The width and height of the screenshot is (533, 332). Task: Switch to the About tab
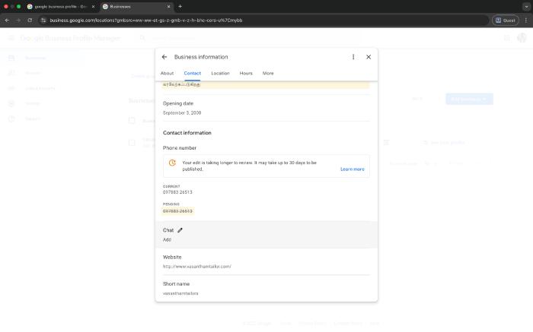pos(167,73)
